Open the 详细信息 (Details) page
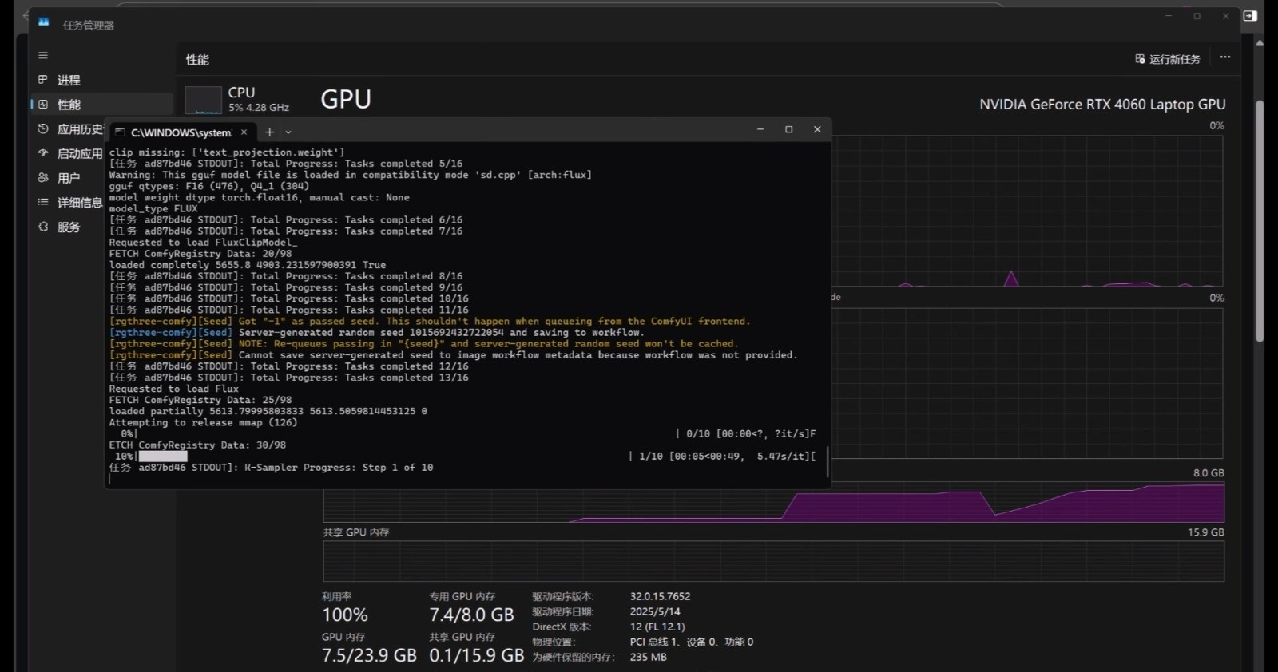The image size is (1278, 672). (x=78, y=203)
